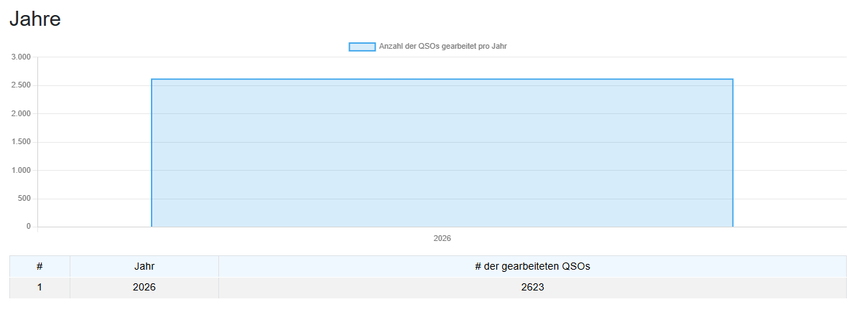Viewport: 854px width, 312px height.
Task: Click the '#' column header in the table
Action: pyautogui.click(x=40, y=267)
